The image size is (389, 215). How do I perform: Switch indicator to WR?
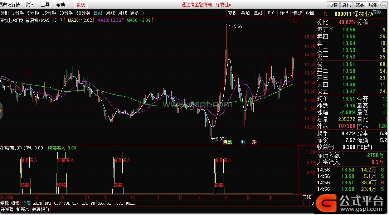pos(93,203)
